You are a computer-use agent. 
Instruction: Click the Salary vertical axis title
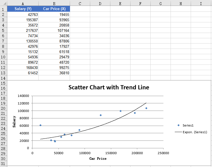pos(14,121)
